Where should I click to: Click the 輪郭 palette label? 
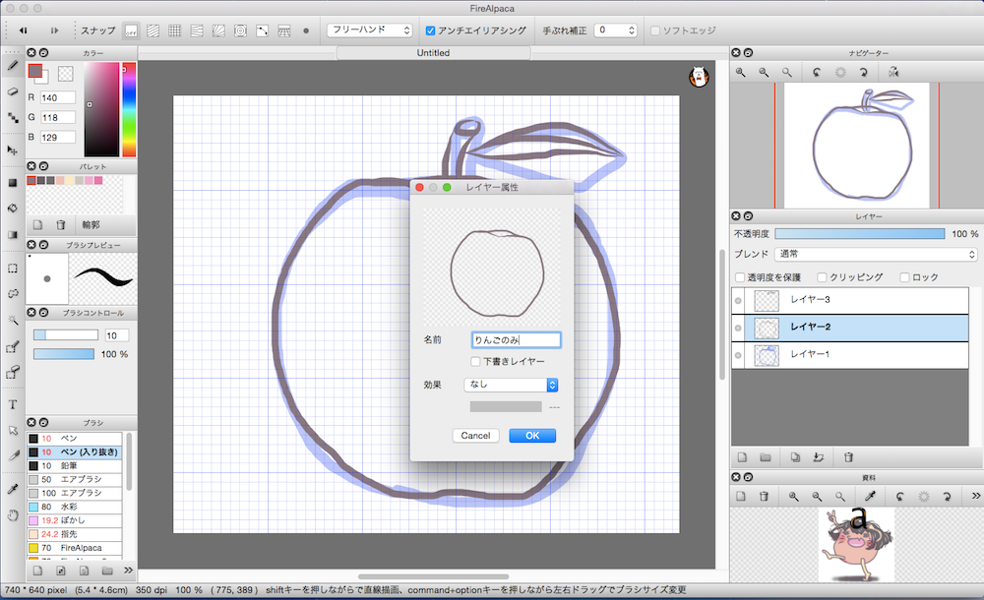pyautogui.click(x=91, y=224)
